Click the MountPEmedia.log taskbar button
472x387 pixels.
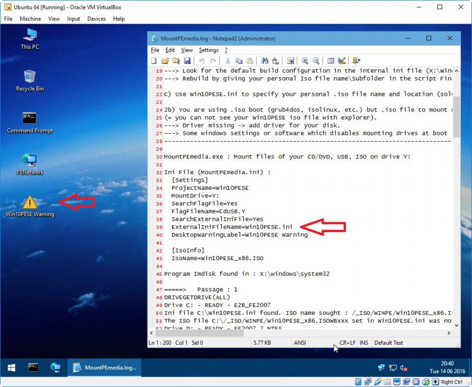click(104, 368)
